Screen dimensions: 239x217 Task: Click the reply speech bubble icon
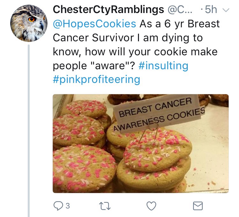58,206
